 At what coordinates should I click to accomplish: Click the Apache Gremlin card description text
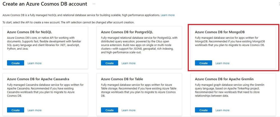point(230,90)
